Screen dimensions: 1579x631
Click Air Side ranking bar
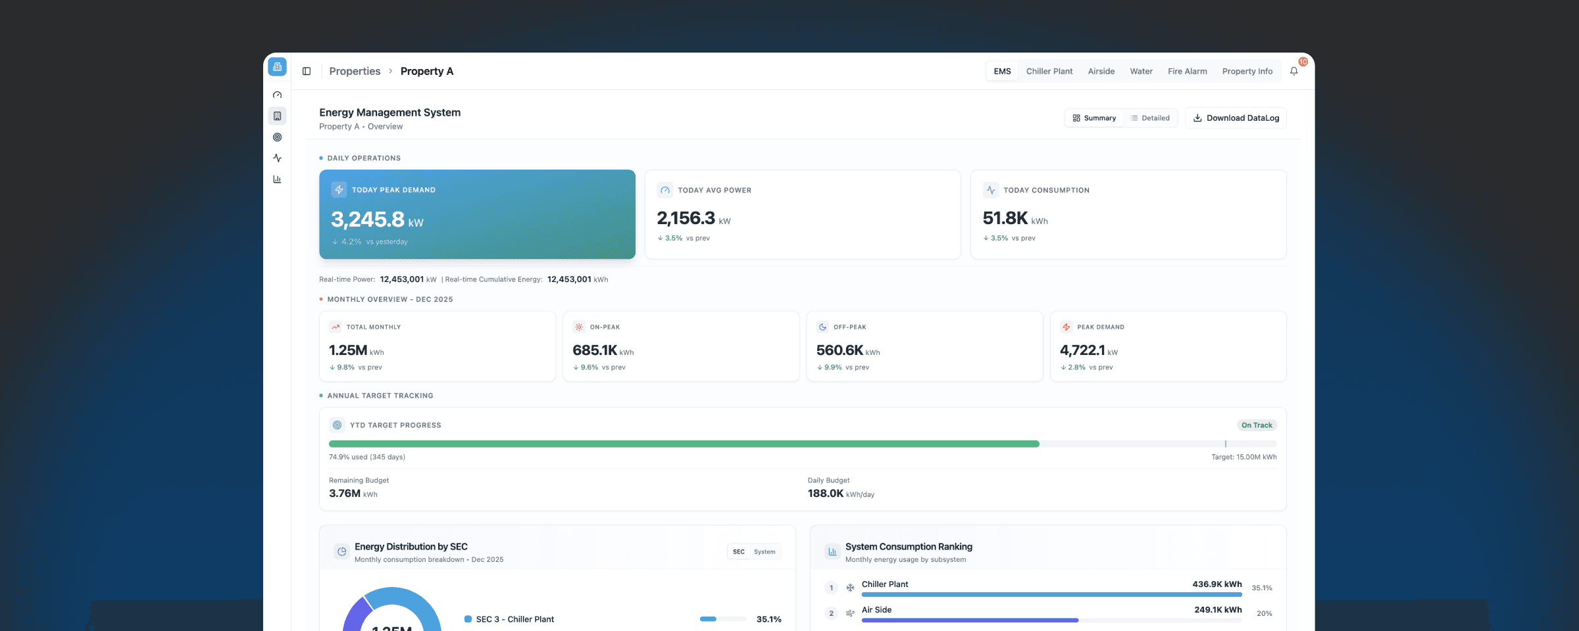[x=1052, y=620]
